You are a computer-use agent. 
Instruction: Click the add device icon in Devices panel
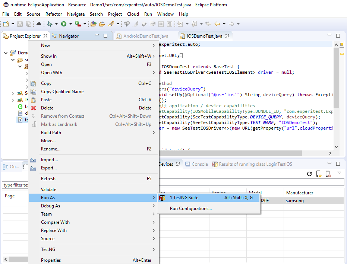coord(318,174)
